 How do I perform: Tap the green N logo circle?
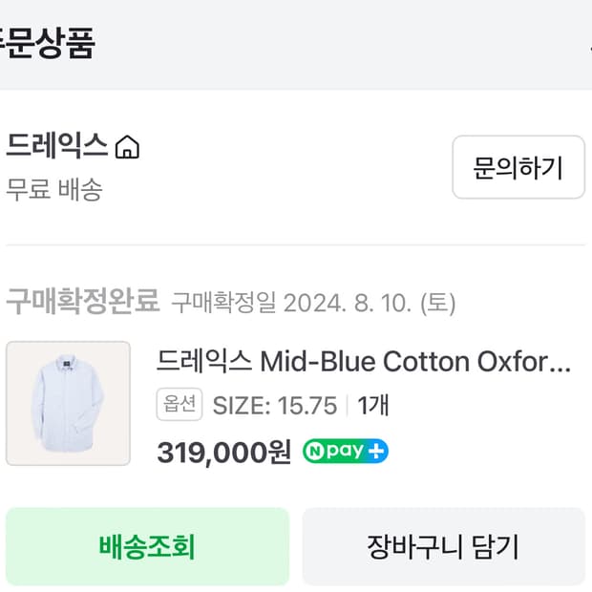tap(315, 451)
